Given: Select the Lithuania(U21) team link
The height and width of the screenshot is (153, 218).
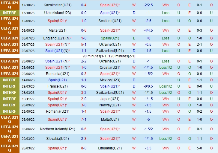Looking at the screenshot, I should click(110, 148).
